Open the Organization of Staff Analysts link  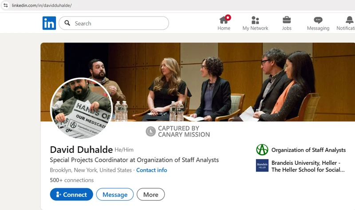[308, 150]
